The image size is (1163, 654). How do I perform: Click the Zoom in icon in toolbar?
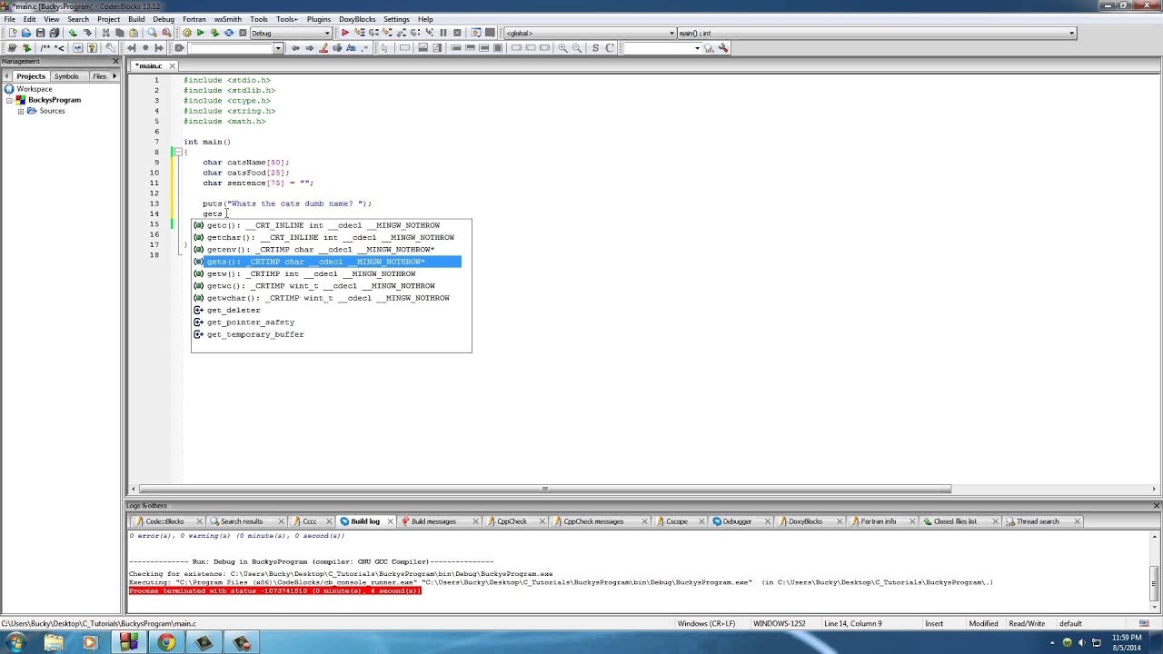click(x=562, y=47)
